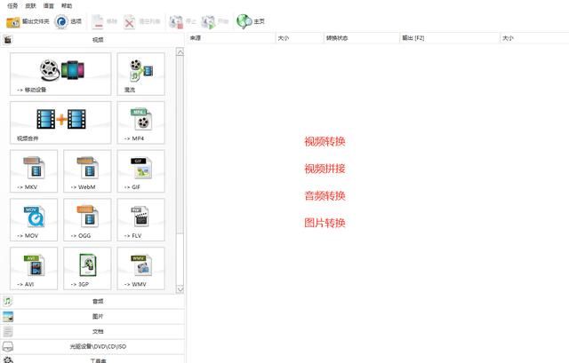Open the 视频合并 video merge tool

[60, 122]
